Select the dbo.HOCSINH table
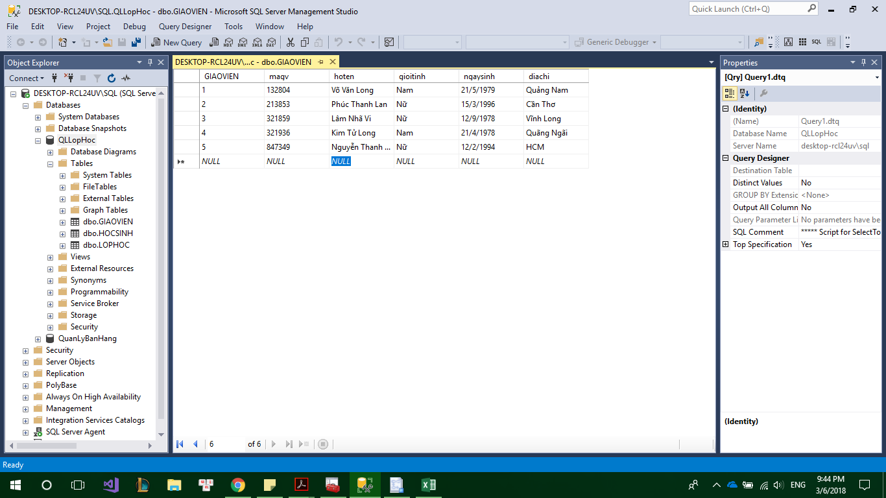Image resolution: width=886 pixels, height=498 pixels. (108, 233)
